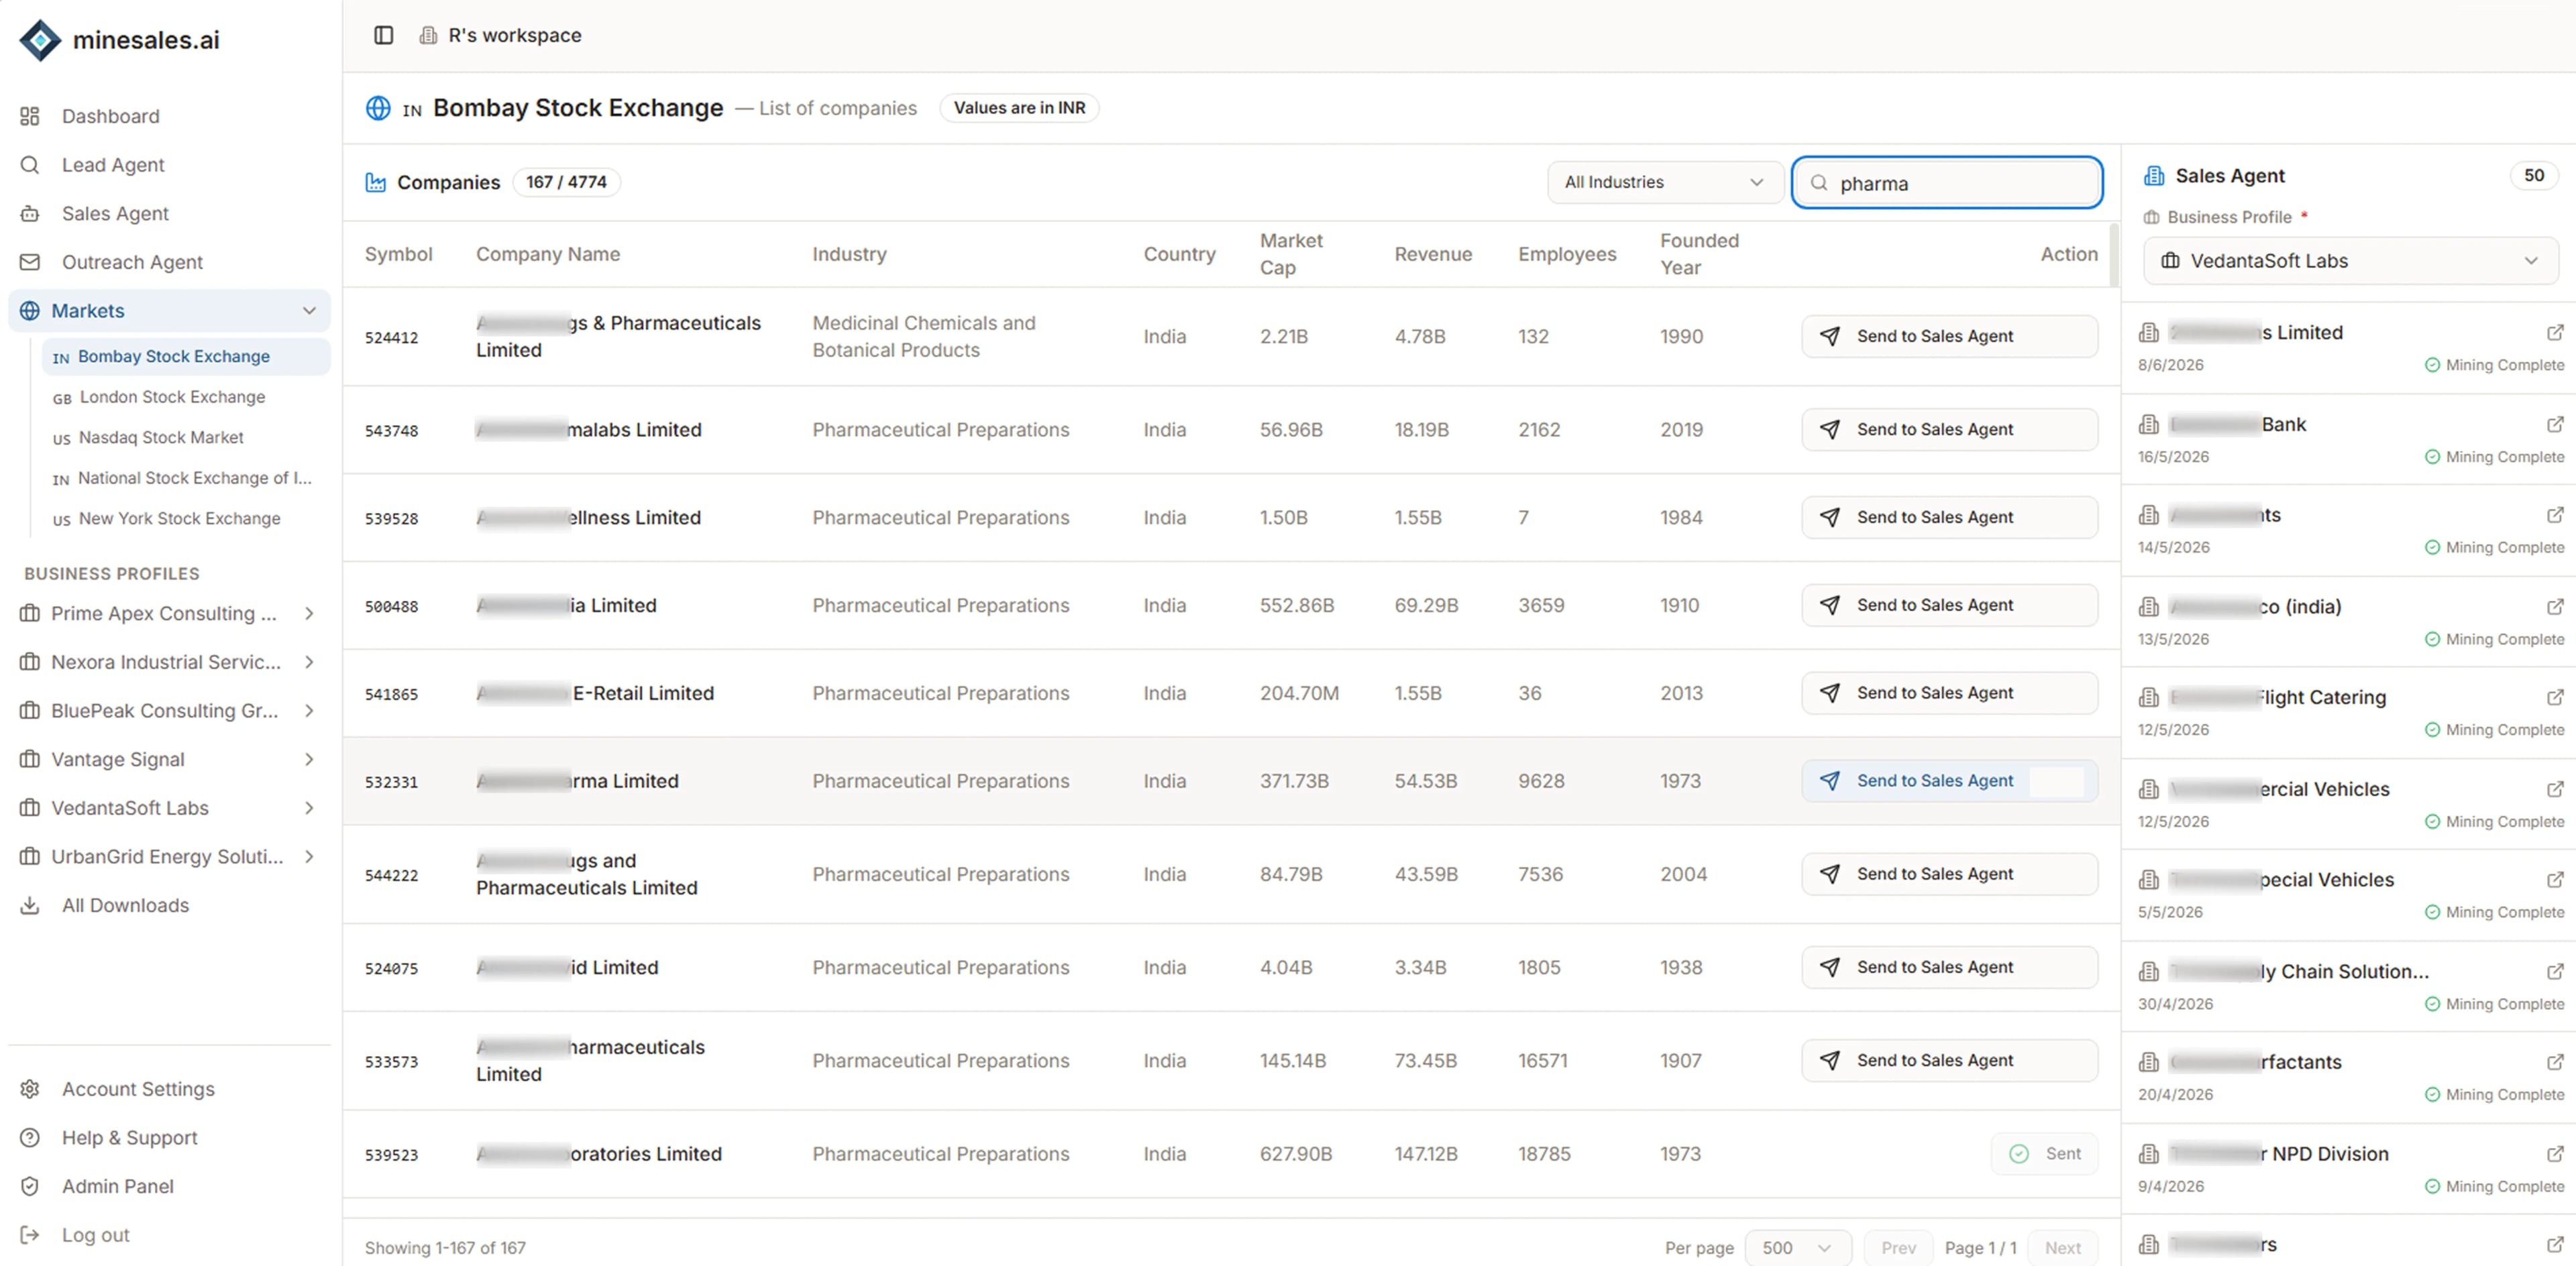Viewport: 2576px width, 1266px height.
Task: Click the pharma search field
Action: (1946, 183)
